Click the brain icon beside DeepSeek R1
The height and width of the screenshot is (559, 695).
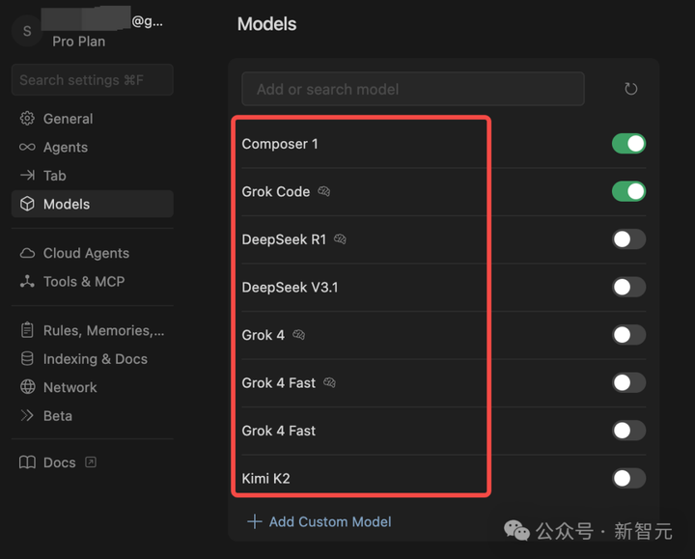(x=340, y=239)
